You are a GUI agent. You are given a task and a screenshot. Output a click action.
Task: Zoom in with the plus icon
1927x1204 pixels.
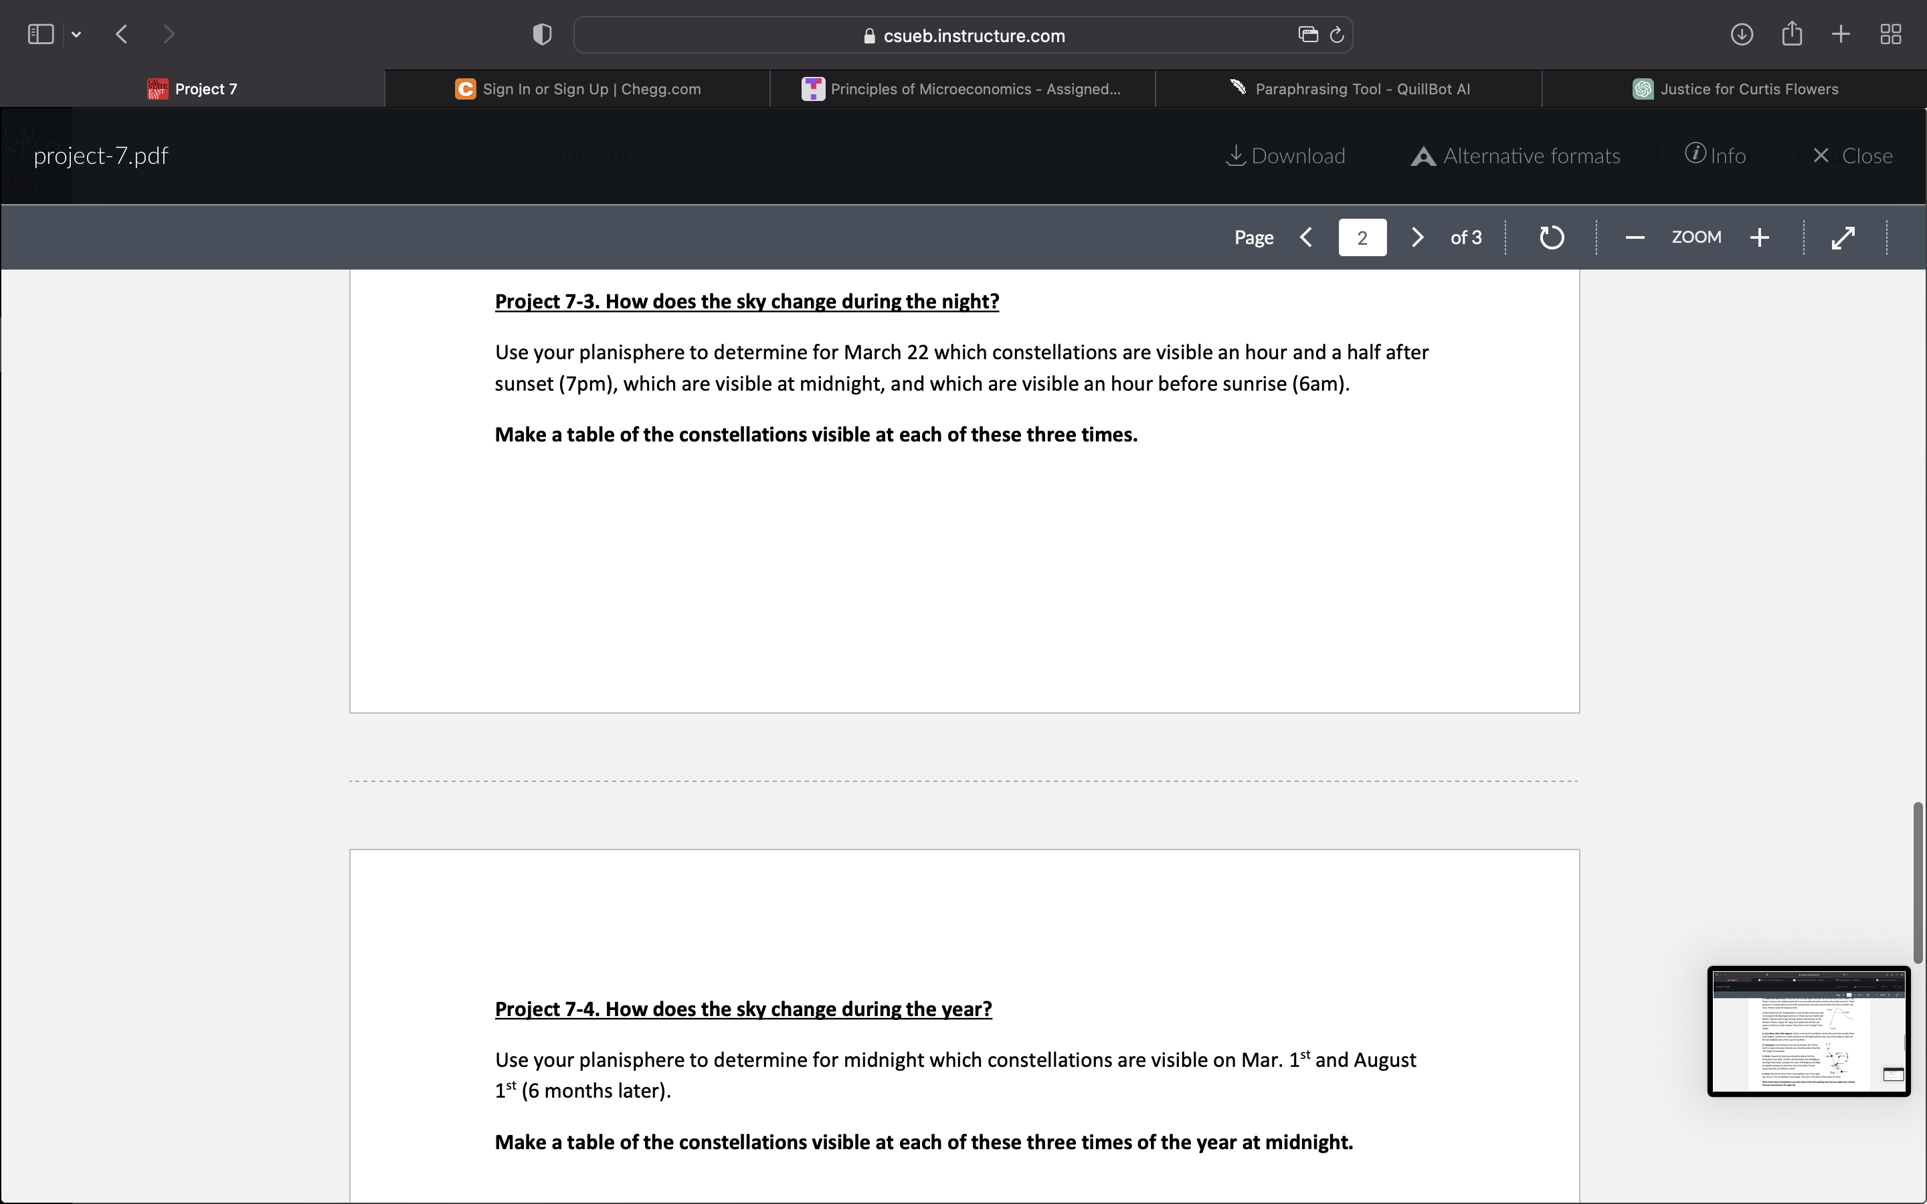(1760, 237)
